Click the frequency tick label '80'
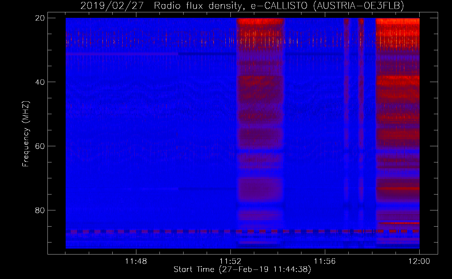The width and height of the screenshot is (452, 279). click(40, 210)
